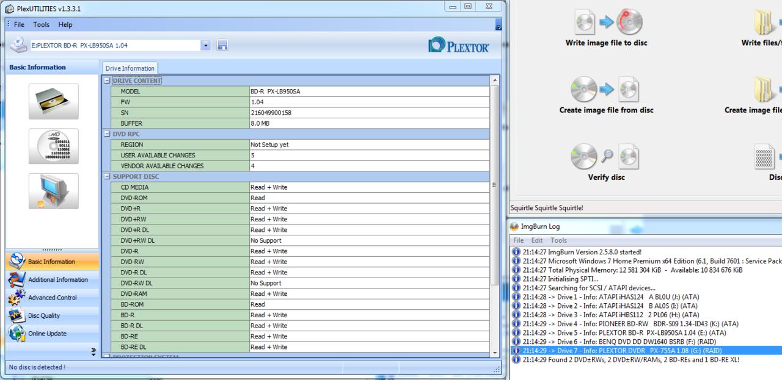782x380 pixels.
Task: Open the File menu in PlexUTILITIES
Action: [19, 24]
